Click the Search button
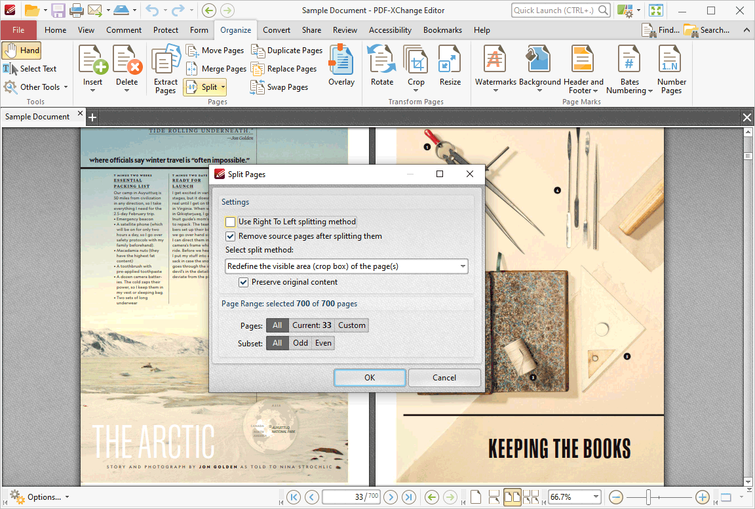 pos(707,30)
